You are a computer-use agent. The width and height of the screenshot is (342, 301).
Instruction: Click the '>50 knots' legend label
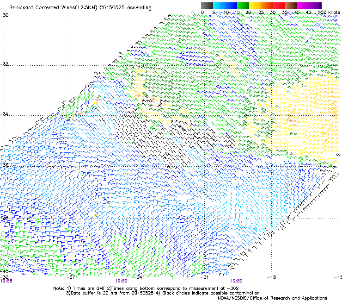329,12
